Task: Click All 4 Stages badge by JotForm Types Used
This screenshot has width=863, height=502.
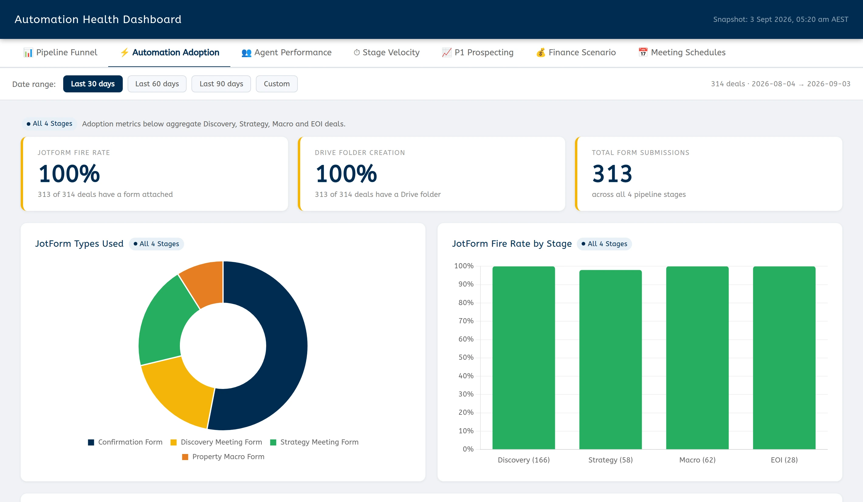Action: (156, 244)
